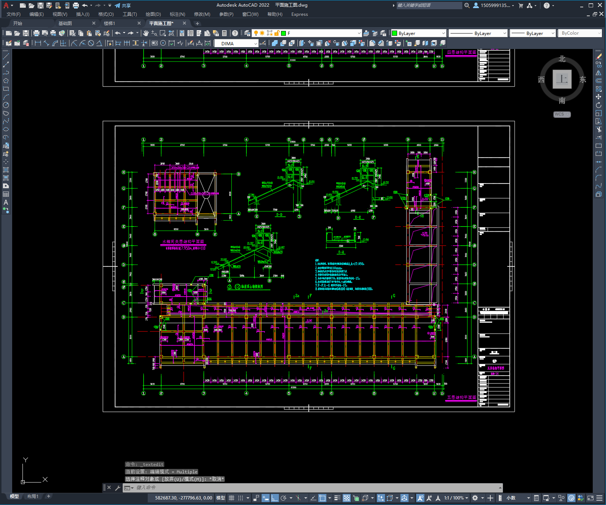Click the Zoom Window icon
The height and width of the screenshot is (505, 606).
(163, 33)
